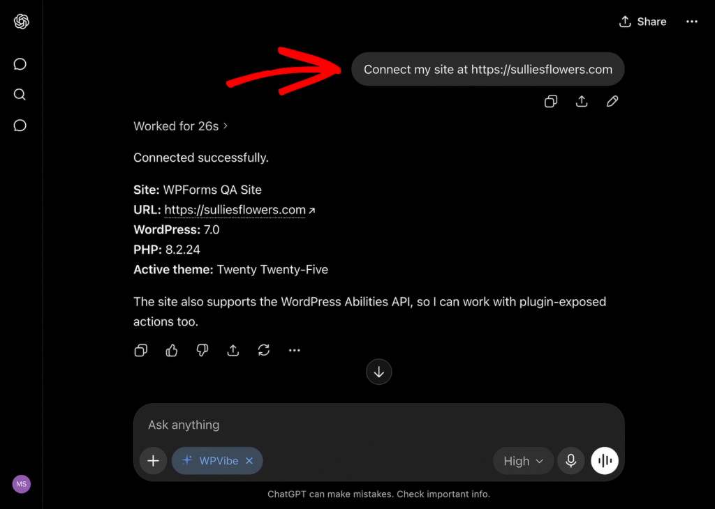Open the High reasoning level dropdown
Viewport: 715px width, 509px height.
point(523,461)
